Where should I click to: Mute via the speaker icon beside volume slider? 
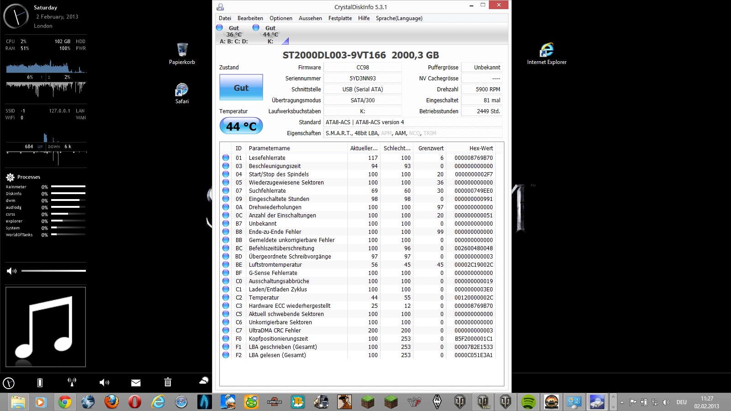click(x=11, y=271)
